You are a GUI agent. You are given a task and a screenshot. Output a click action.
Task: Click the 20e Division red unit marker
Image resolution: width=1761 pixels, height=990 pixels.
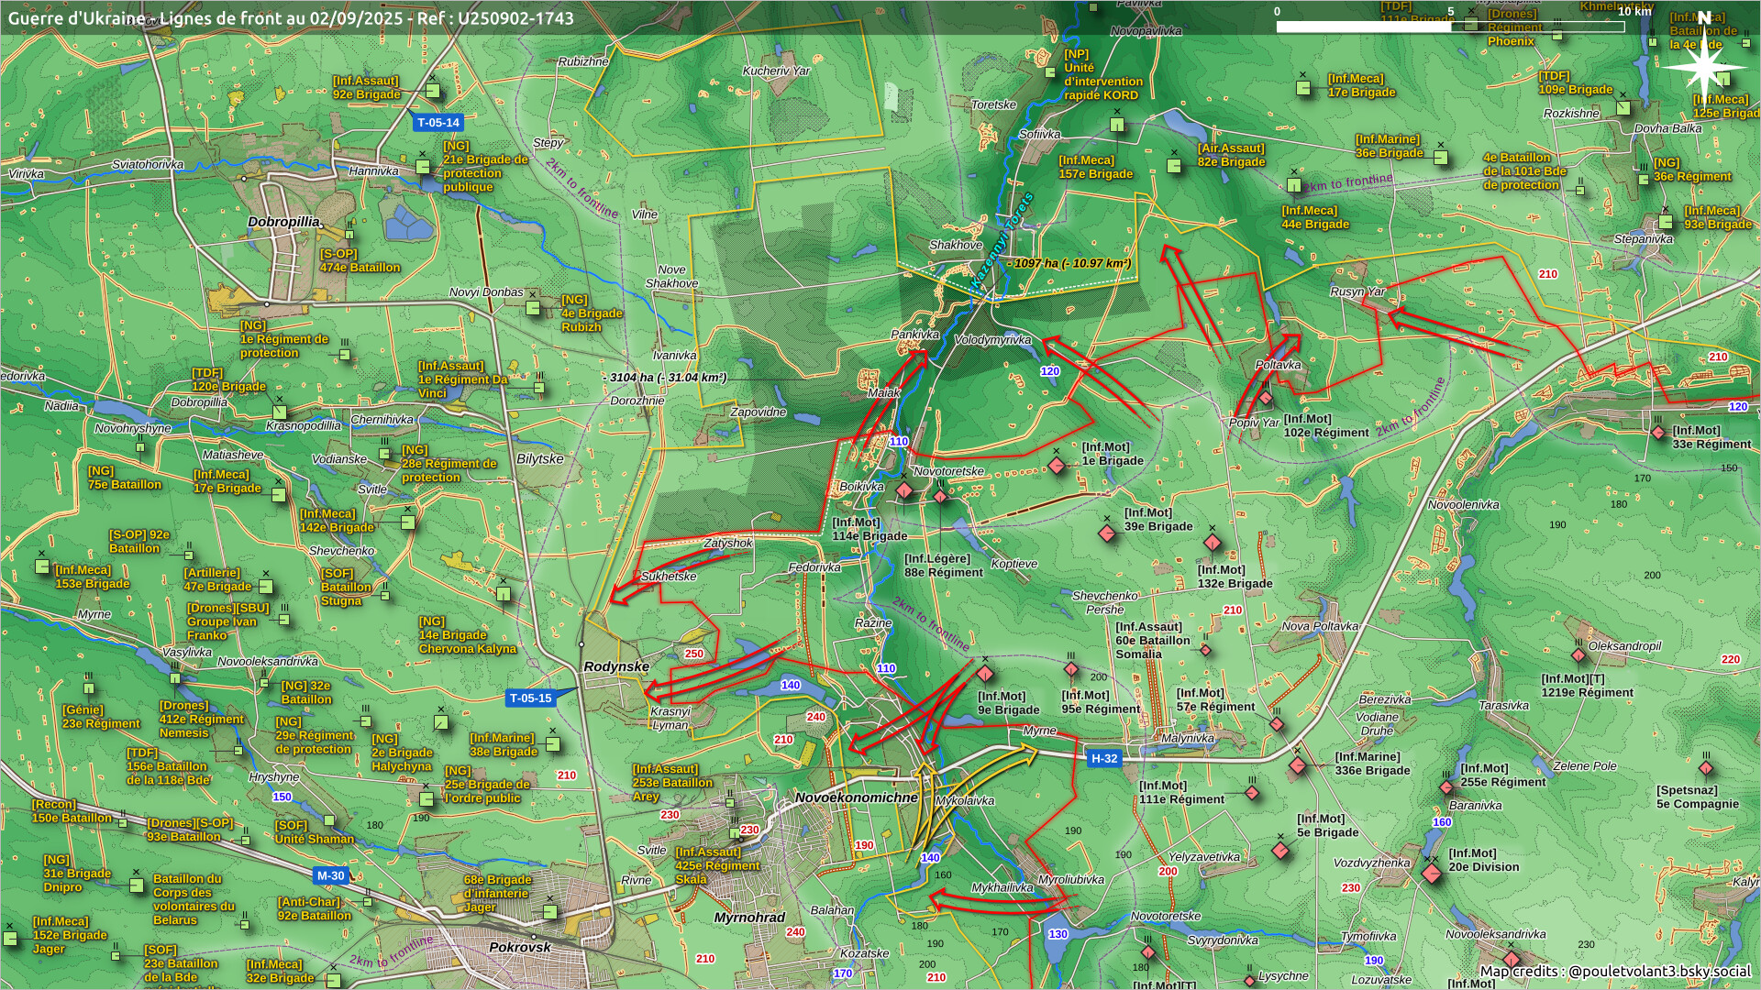[x=1431, y=873]
